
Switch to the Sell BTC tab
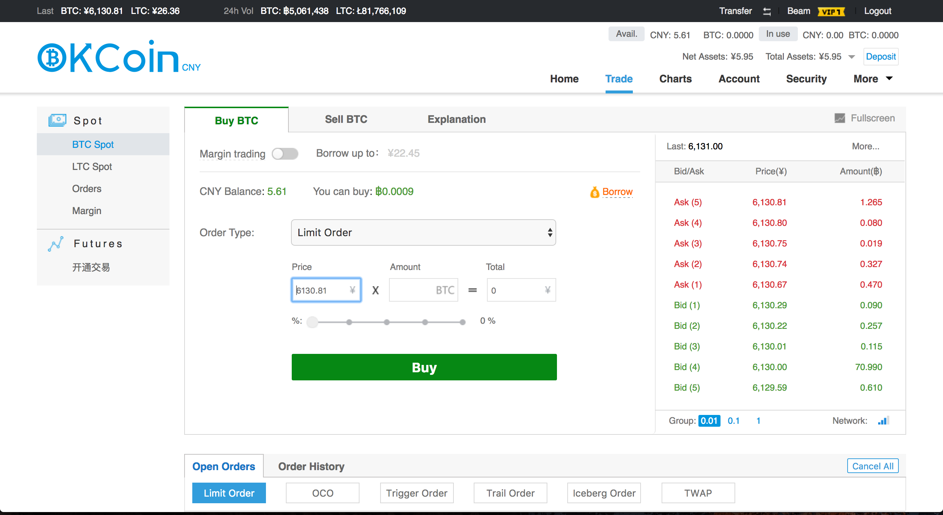click(x=346, y=119)
